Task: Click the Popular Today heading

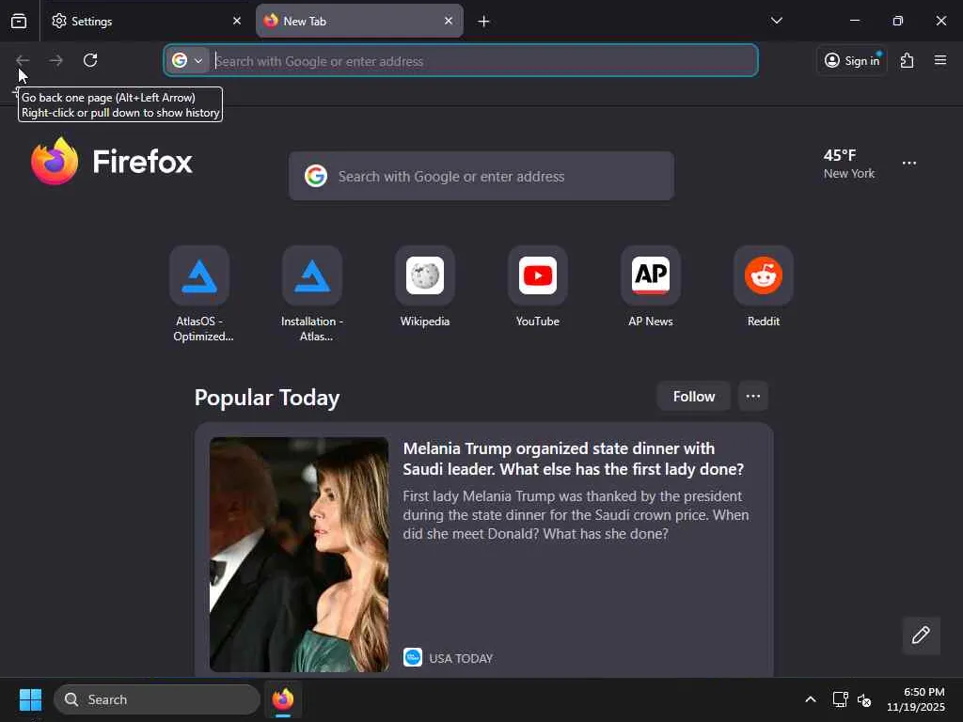Action: pos(267,398)
